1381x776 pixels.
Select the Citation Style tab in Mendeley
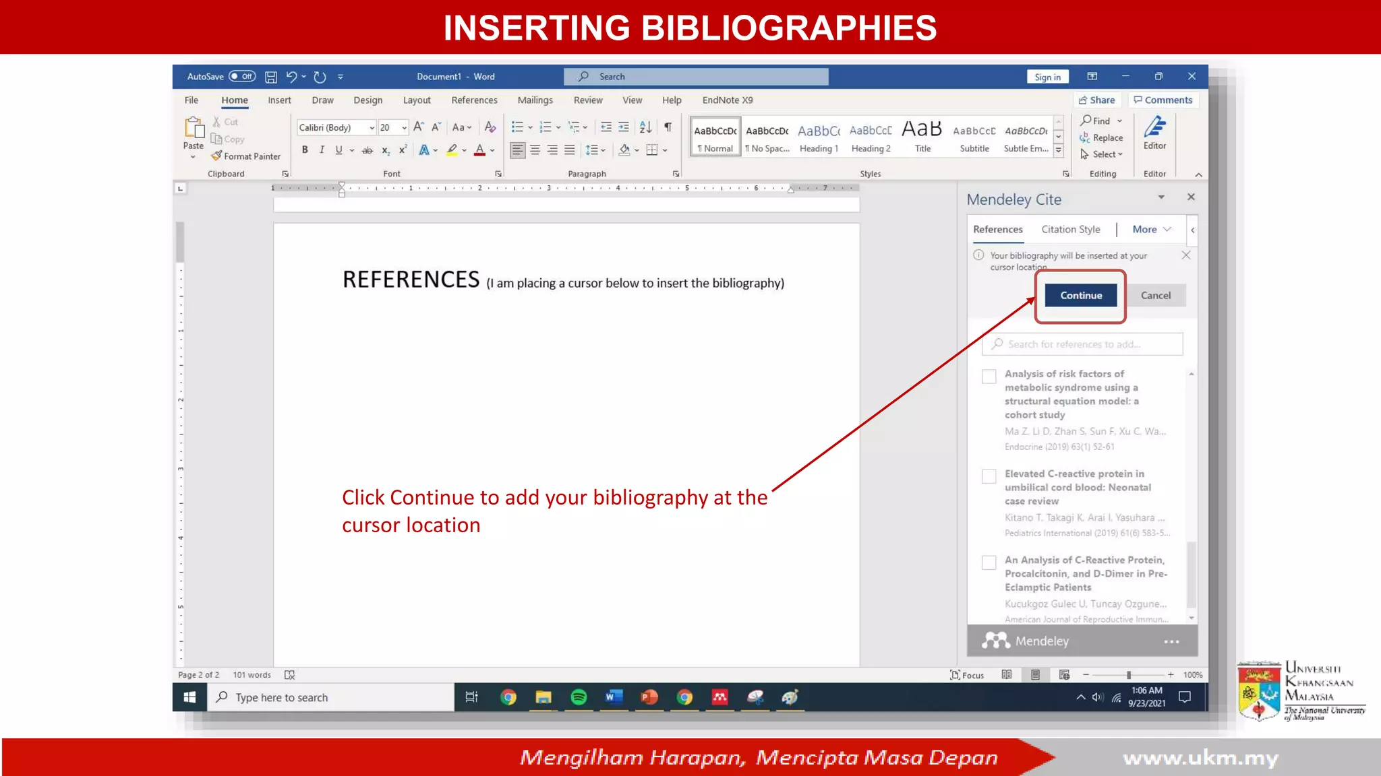1070,229
